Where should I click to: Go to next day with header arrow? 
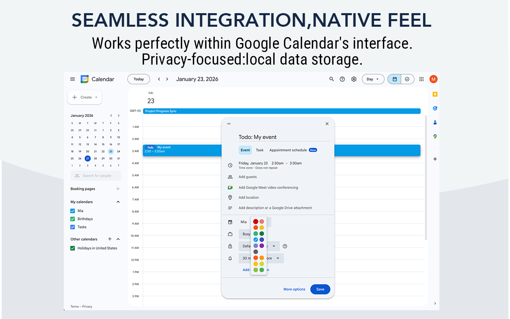coord(167,79)
